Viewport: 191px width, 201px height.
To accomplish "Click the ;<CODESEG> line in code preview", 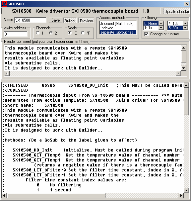I will pyautogui.click(x=15, y=90).
